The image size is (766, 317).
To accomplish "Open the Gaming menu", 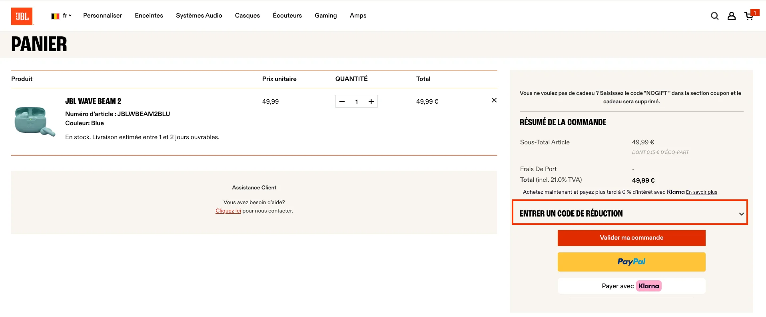I will (x=325, y=16).
